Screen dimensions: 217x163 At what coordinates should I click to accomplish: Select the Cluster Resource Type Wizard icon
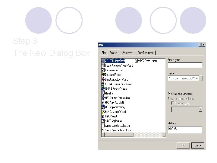coord(103,66)
